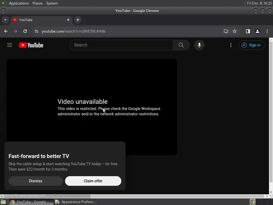Image resolution: width=273 pixels, height=205 pixels.
Task: Click the show desktop icon in taskbar
Action: tap(3, 202)
